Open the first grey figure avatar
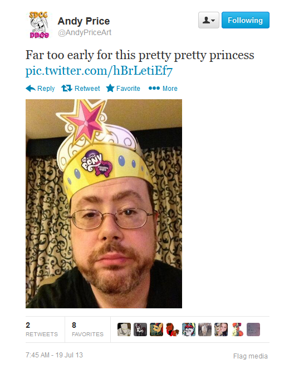Viewport: 294px width, 373px height. 124,330
